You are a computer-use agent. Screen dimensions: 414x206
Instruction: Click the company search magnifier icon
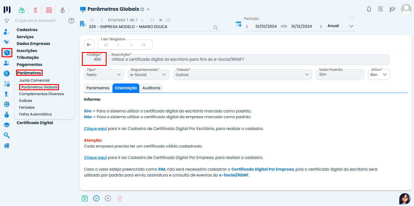216,27
